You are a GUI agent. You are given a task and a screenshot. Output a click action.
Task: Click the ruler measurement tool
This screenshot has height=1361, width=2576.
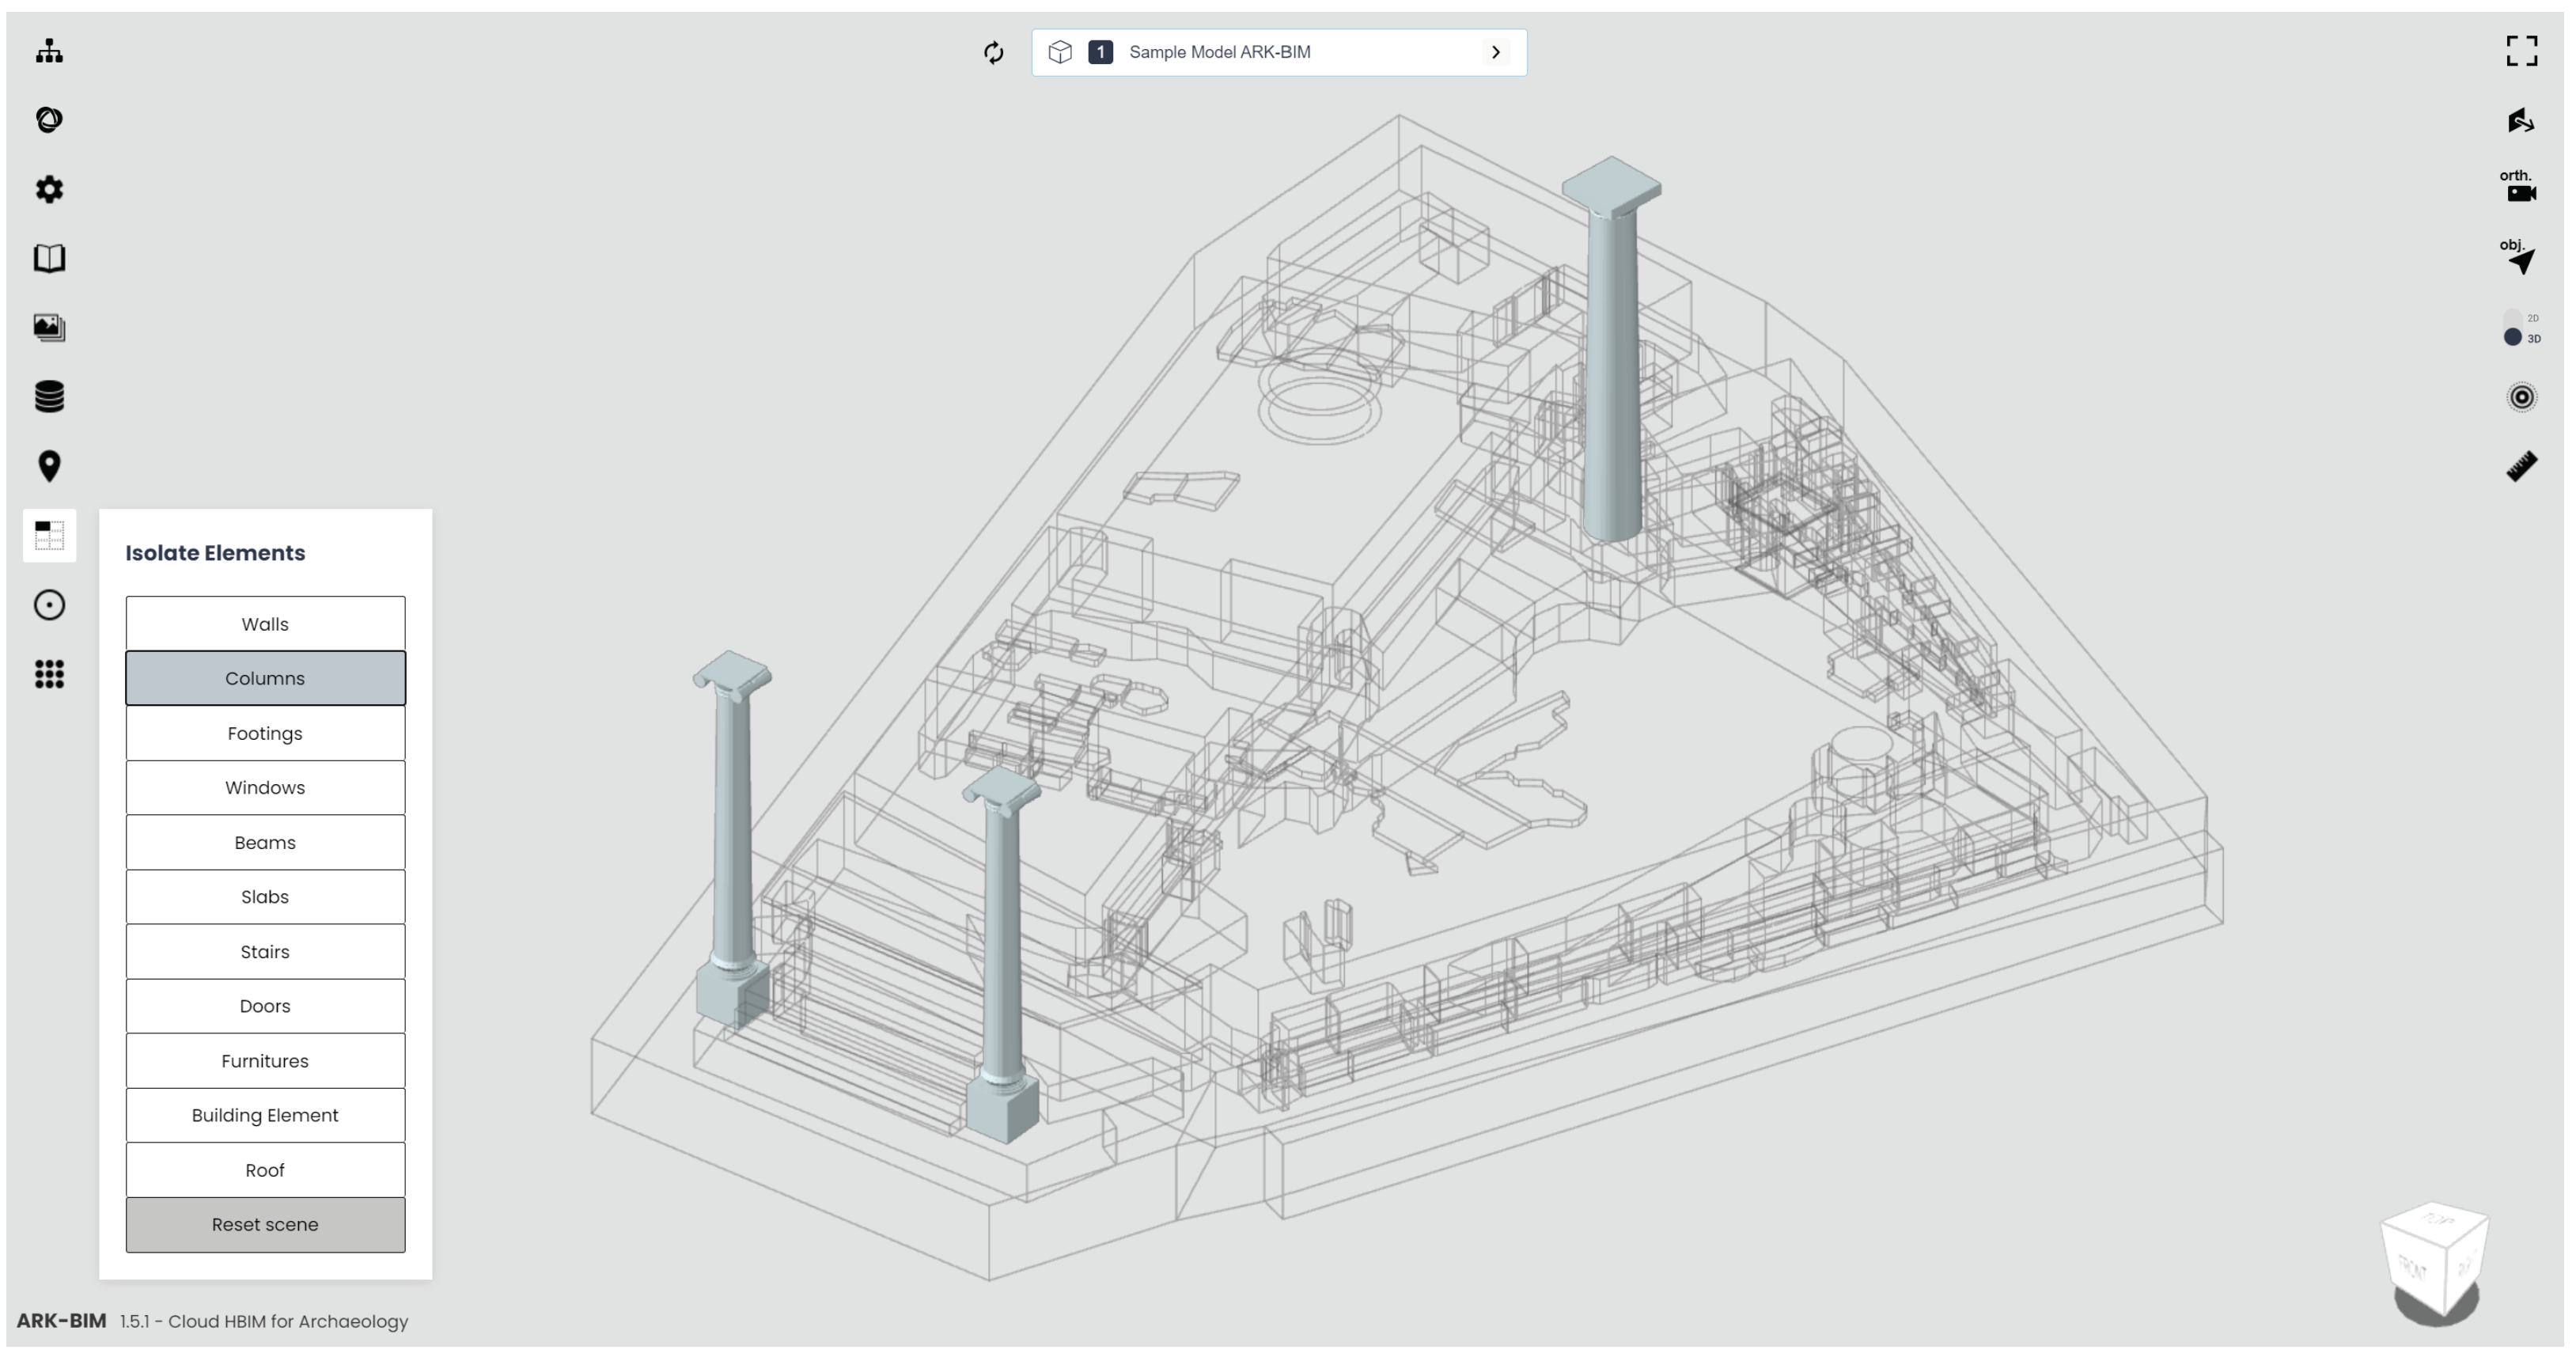(2521, 466)
